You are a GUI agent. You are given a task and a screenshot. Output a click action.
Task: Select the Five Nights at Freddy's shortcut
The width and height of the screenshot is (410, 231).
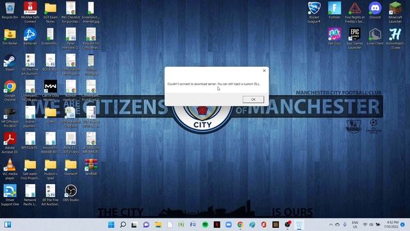pos(354,12)
